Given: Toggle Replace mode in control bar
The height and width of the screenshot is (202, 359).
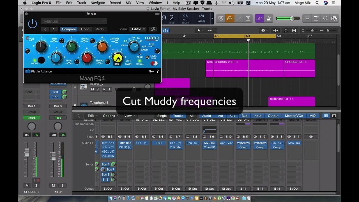Looking at the screenshot, I should (x=221, y=18).
